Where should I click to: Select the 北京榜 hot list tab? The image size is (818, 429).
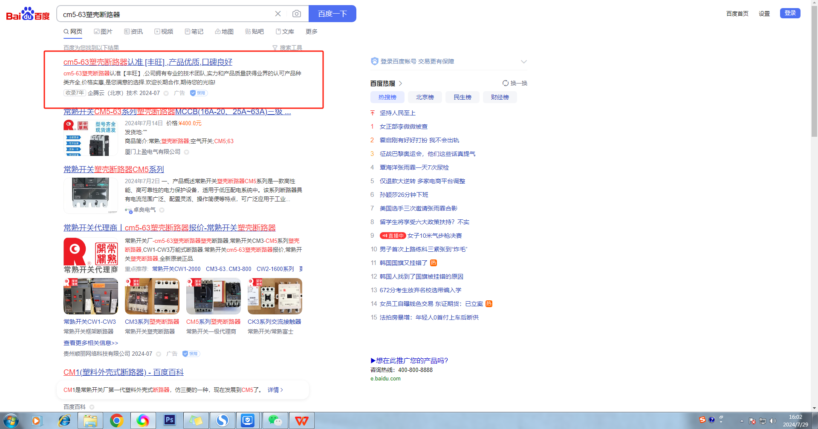425,97
